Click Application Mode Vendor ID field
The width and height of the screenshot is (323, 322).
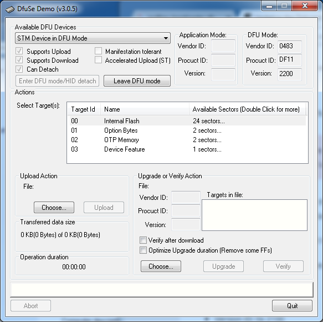tap(223, 46)
